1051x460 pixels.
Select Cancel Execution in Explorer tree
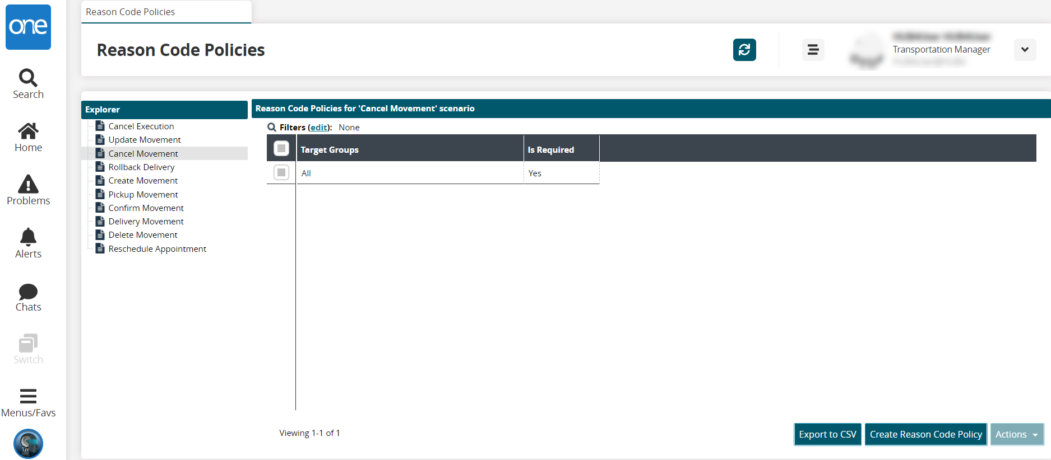coord(141,126)
